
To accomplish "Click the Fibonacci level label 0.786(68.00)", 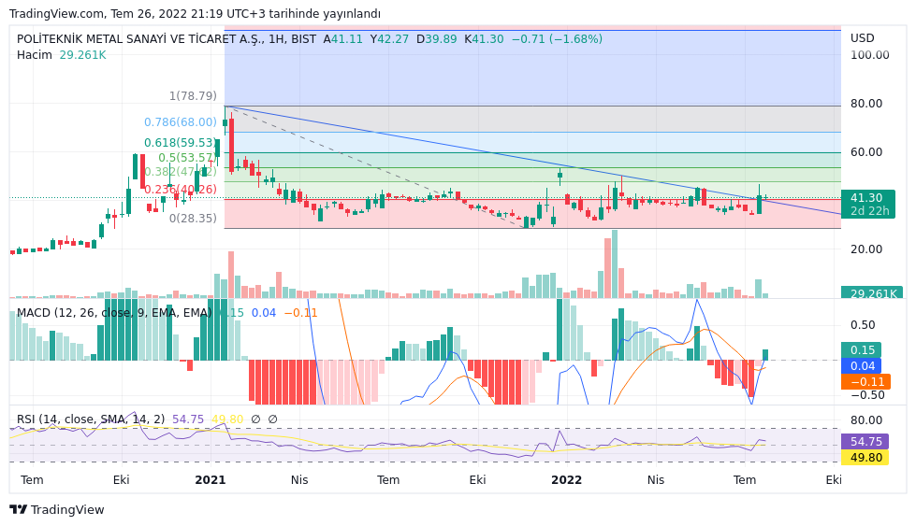I will 181,121.
